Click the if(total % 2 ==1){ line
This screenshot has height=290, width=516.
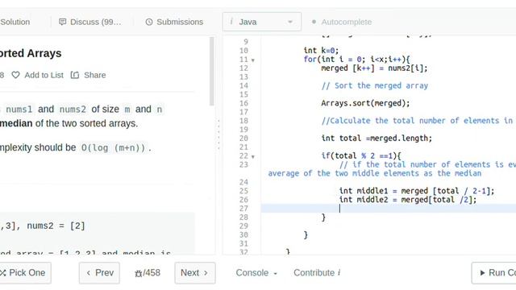point(361,155)
